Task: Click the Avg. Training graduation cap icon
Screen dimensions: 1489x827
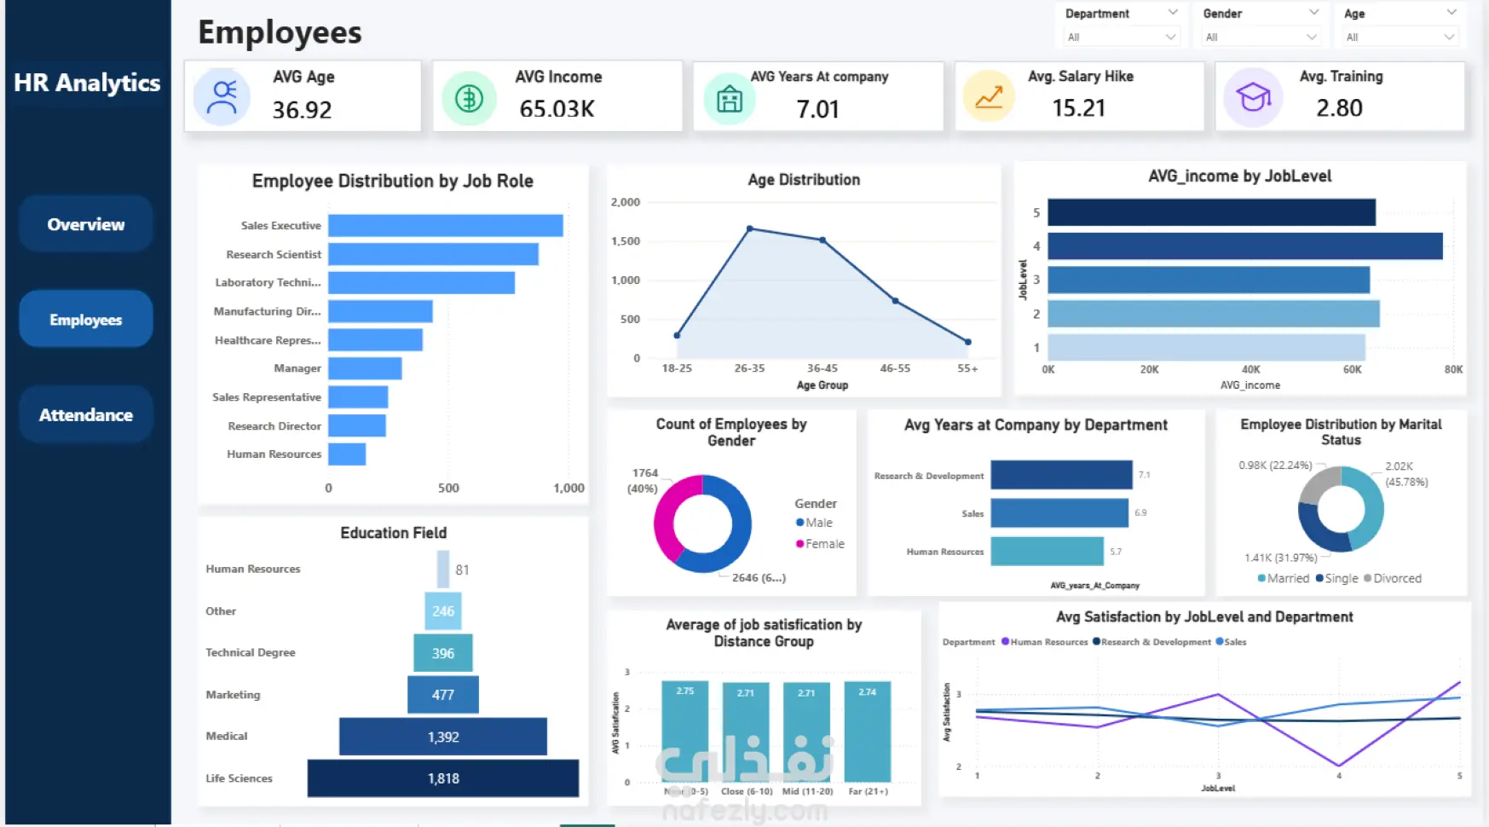Action: click(x=1253, y=98)
